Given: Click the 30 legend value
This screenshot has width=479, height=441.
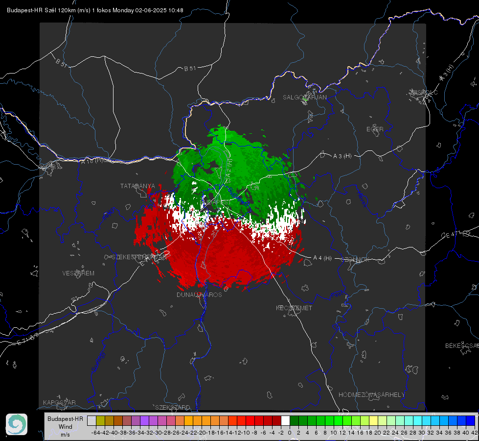Looking at the screenshot, I should 422,433.
